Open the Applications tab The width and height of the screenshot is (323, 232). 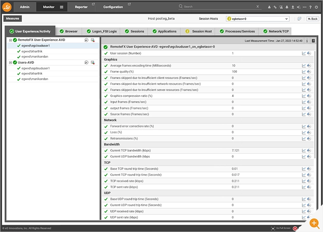coord(165,31)
